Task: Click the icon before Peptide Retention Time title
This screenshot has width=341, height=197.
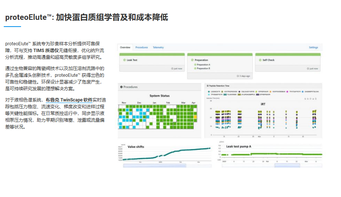Action: [x=207, y=86]
